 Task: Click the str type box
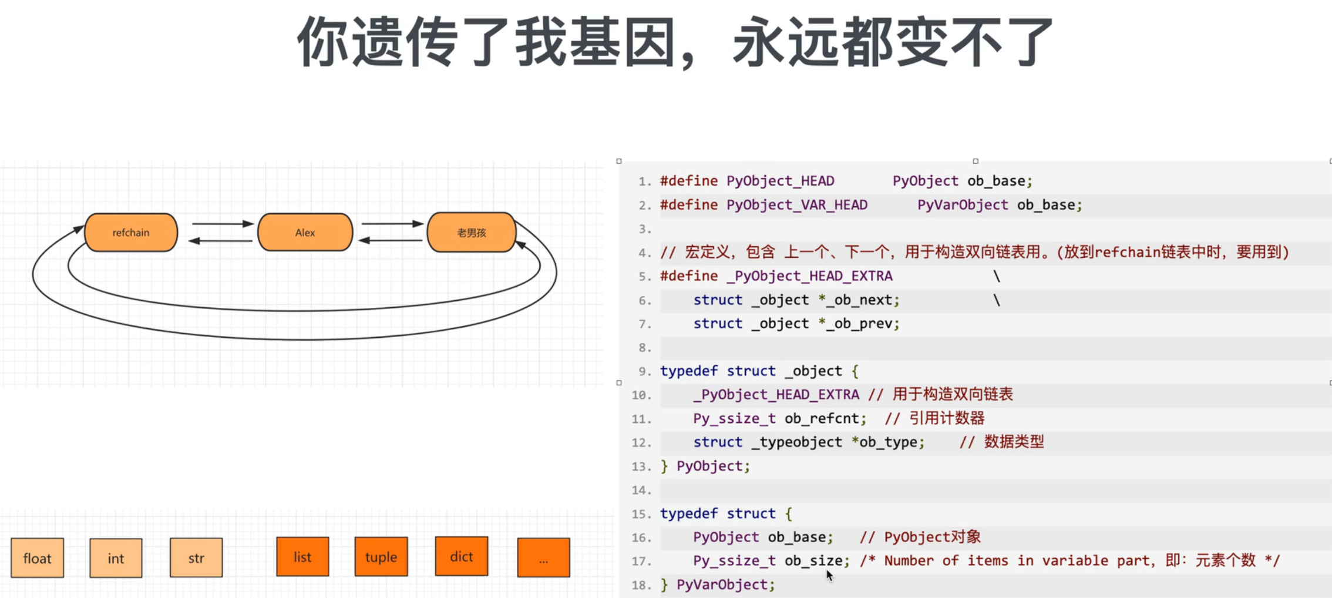click(x=196, y=557)
